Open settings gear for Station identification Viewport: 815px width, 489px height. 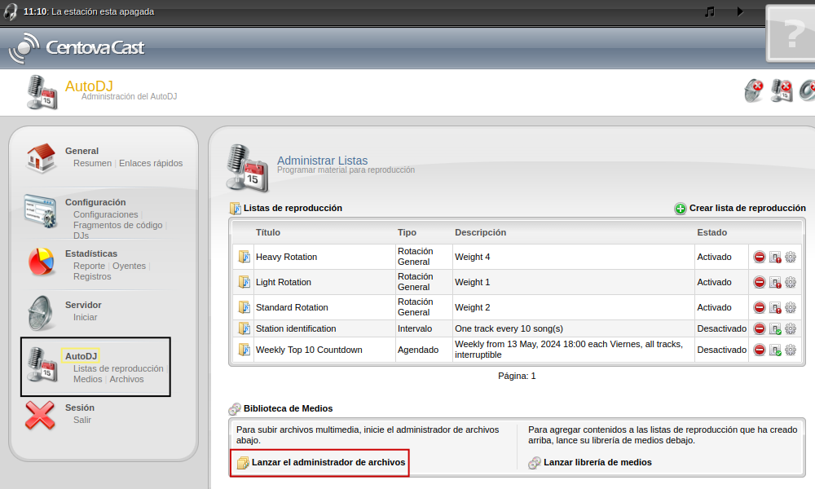790,329
